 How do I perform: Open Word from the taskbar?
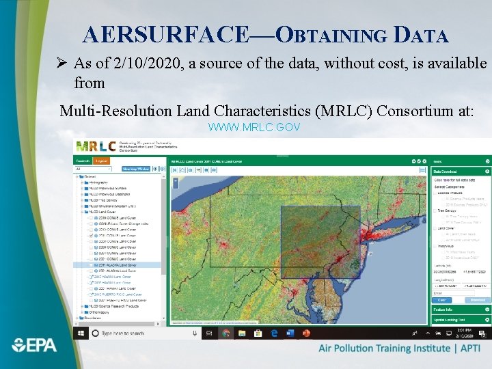(x=290, y=333)
